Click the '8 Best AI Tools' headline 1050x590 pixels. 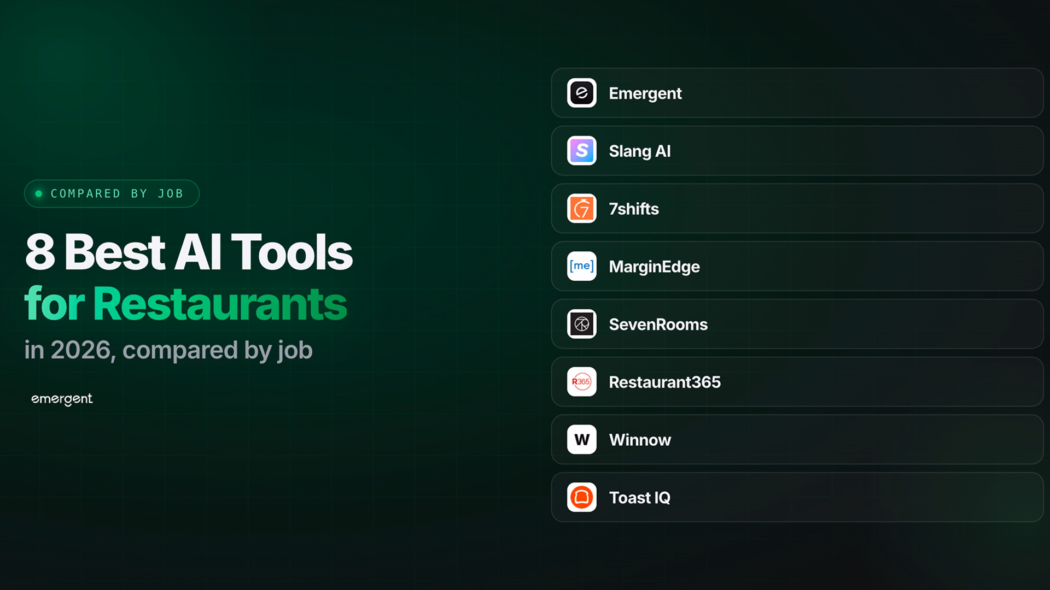[189, 252]
